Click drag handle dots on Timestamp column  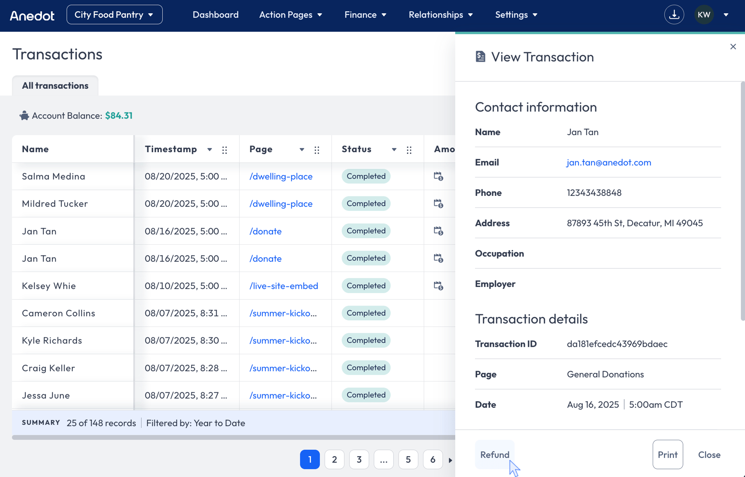[x=224, y=150]
